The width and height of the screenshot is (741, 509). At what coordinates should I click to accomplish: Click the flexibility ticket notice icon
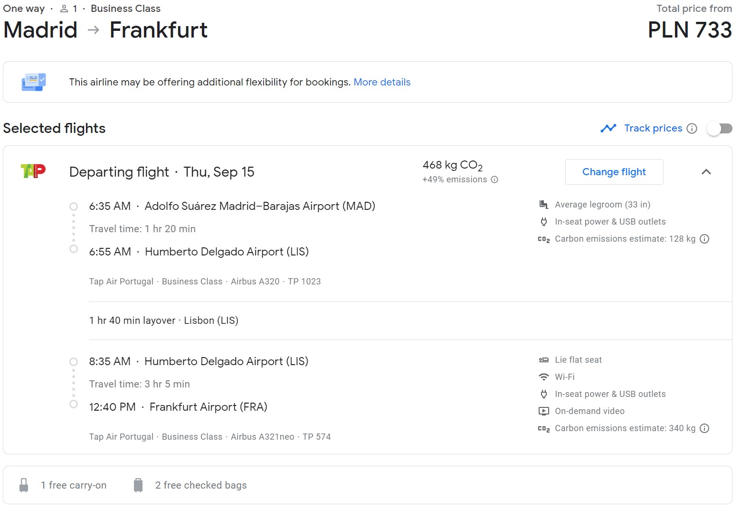pyautogui.click(x=34, y=82)
